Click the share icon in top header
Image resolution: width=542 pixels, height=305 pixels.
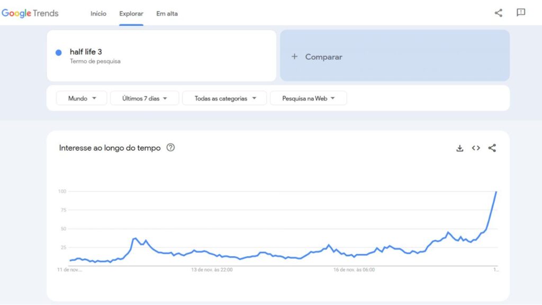(498, 13)
